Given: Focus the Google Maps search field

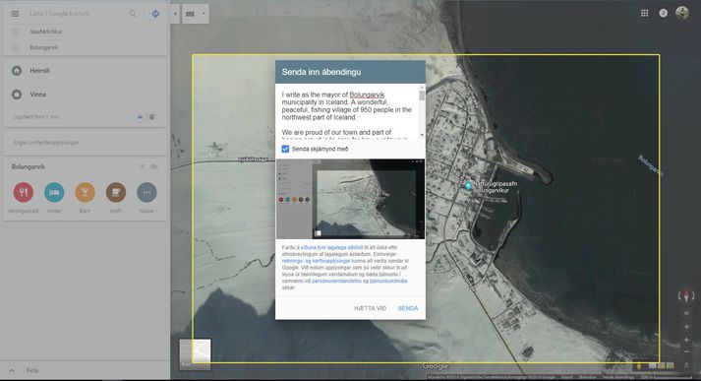Looking at the screenshot, I should [x=76, y=14].
